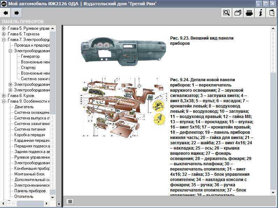Click tree scrollbar down arrow
The height and width of the screenshot is (208, 278).
tap(53, 197)
